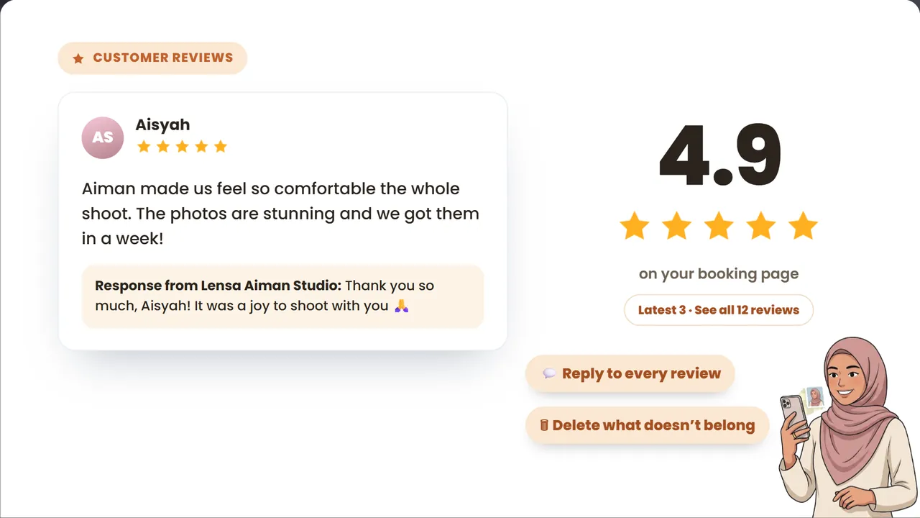Click Delete what doesn't belong pill
This screenshot has width=920, height=518.
(x=648, y=425)
